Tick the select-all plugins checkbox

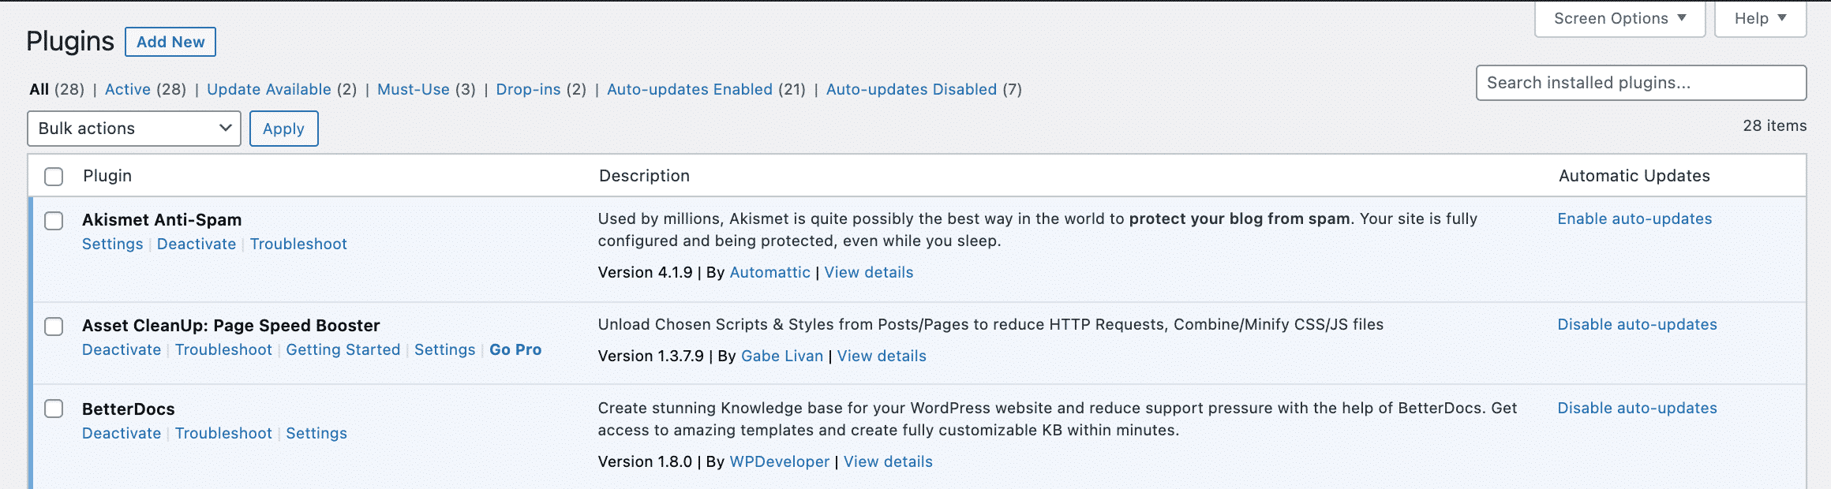point(54,177)
